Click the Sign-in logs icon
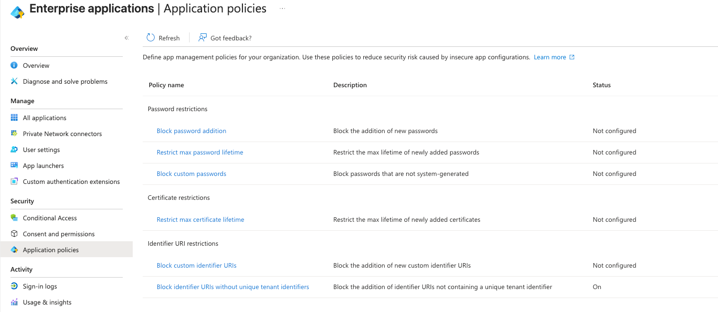Screen dimensions: 718x312 [x=14, y=286]
